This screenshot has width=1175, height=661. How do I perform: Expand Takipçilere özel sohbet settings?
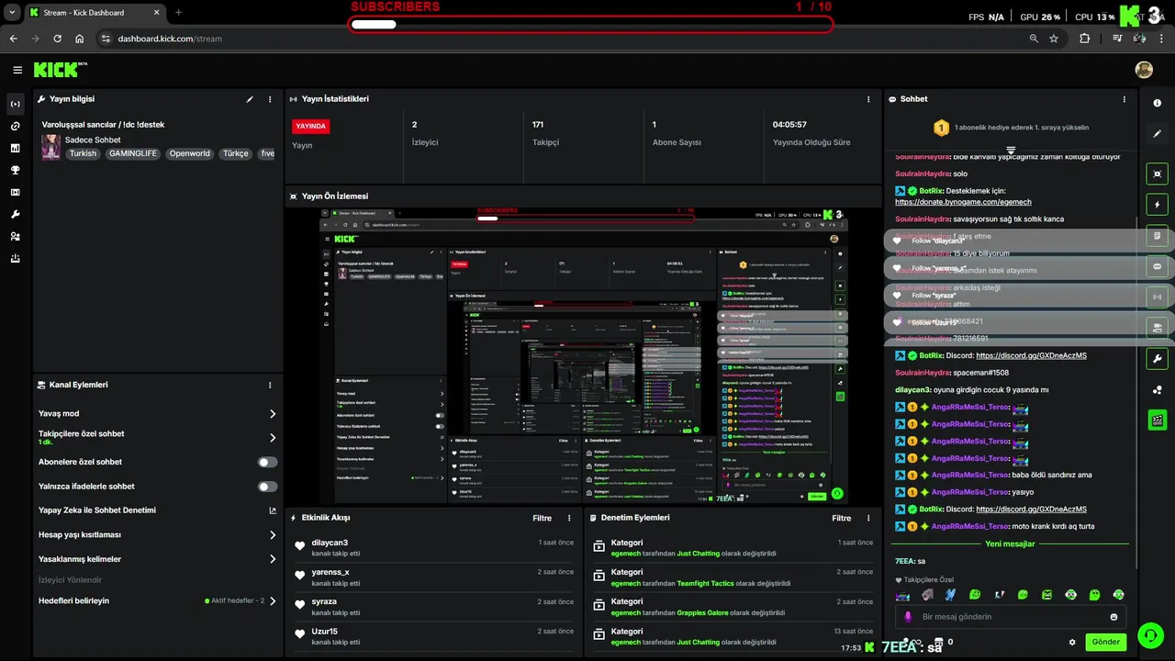[x=273, y=438]
